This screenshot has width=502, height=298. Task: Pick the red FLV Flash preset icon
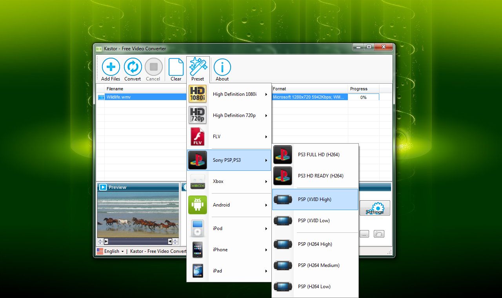tap(197, 137)
